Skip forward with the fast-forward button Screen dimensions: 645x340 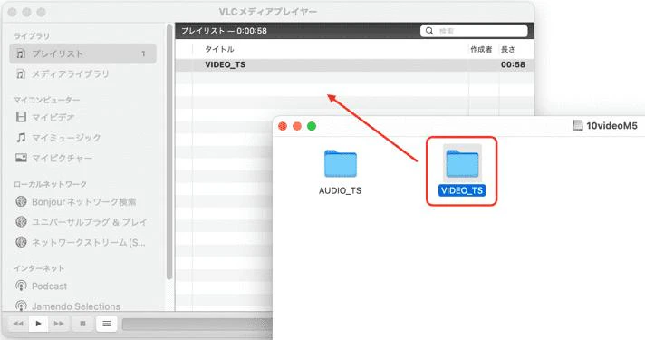58,324
